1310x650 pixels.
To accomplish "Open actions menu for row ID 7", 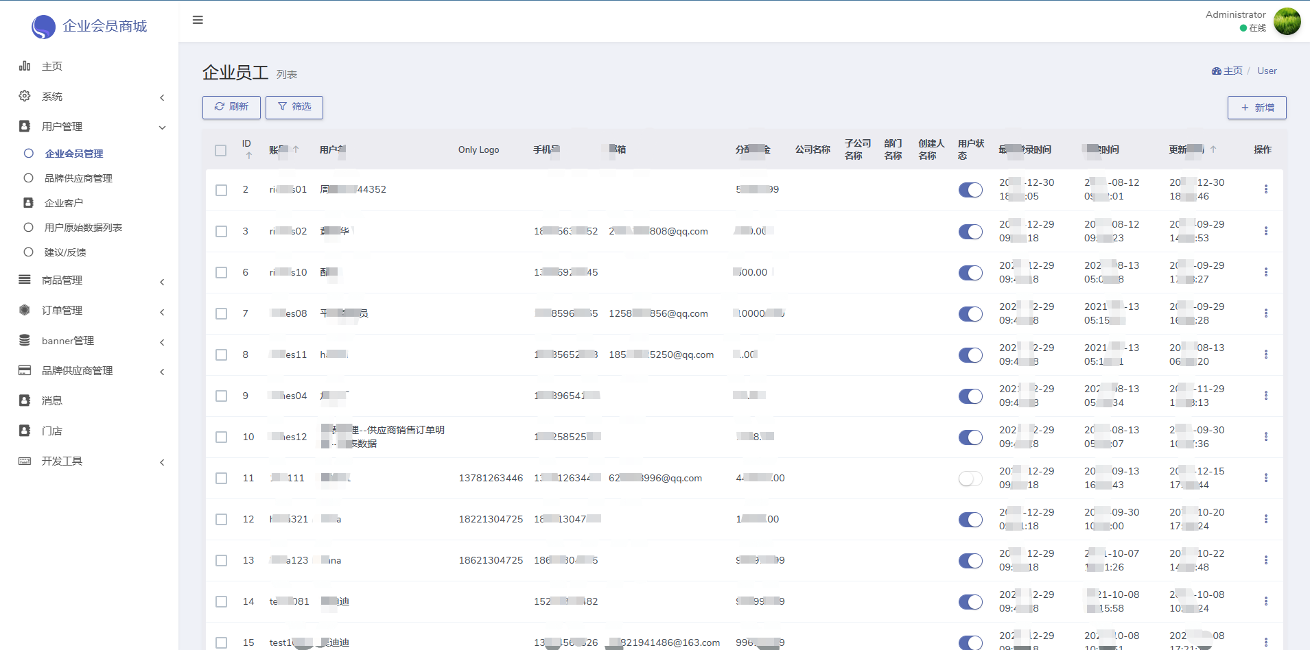I will pos(1265,313).
